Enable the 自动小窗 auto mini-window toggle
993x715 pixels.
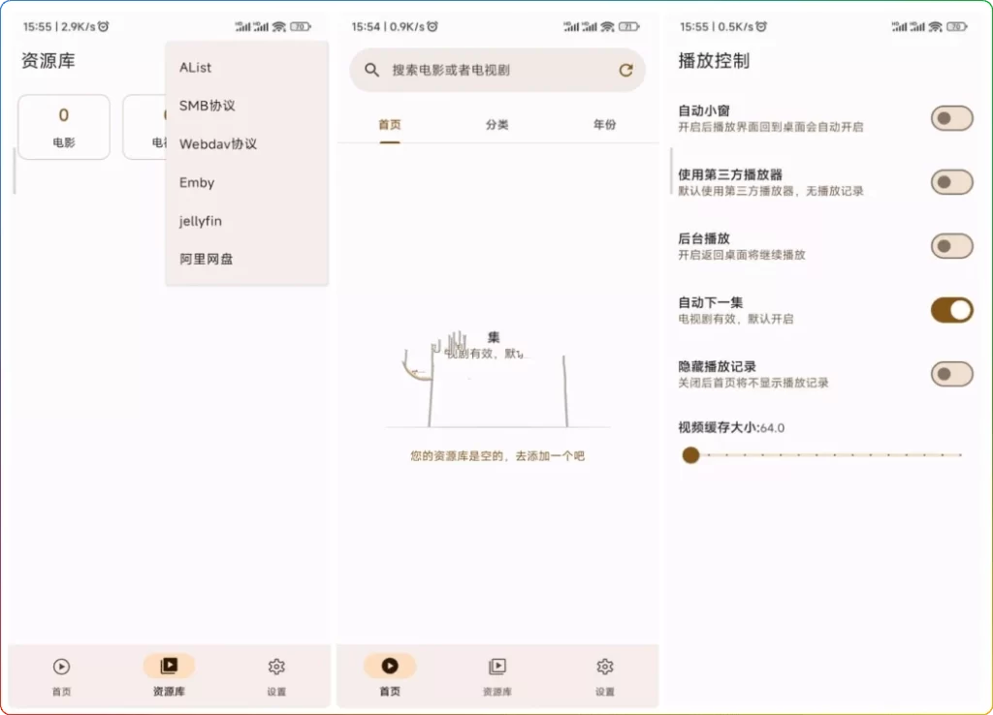pyautogui.click(x=951, y=116)
